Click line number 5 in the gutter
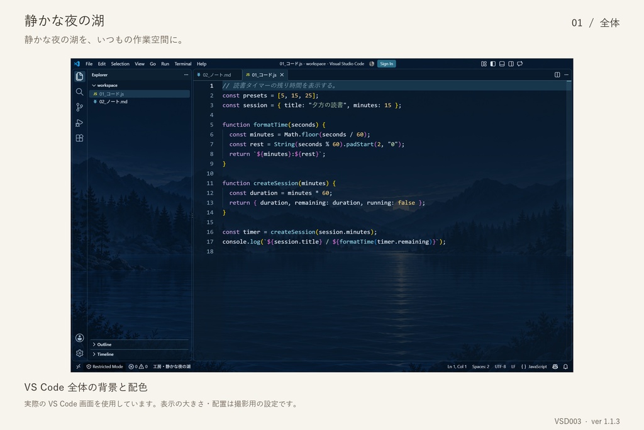Screen dimensions: 644x430 [211, 125]
